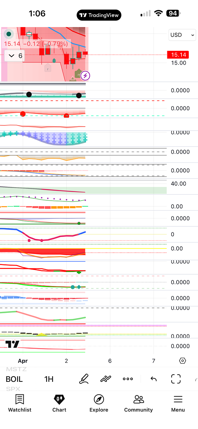The height and width of the screenshot is (429, 198).
Task: Enter fullscreen chart mode
Action: (x=176, y=379)
